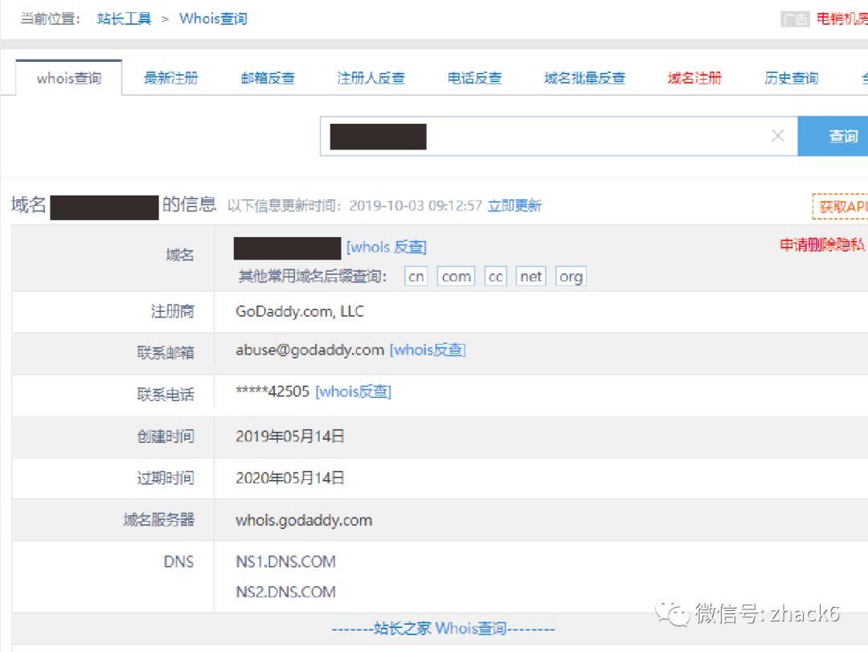The height and width of the screenshot is (652, 868).
Task: Switch to the 最新注册 tab
Action: (x=170, y=77)
